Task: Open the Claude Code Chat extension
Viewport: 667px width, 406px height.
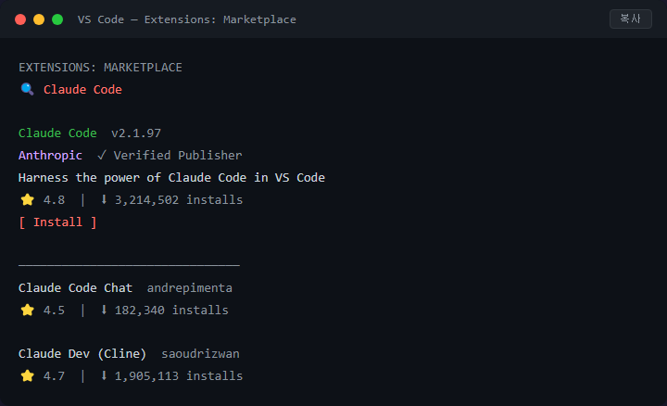Action: click(75, 288)
